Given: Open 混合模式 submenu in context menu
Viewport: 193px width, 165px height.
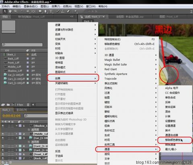Looking at the screenshot, I should [73, 67].
